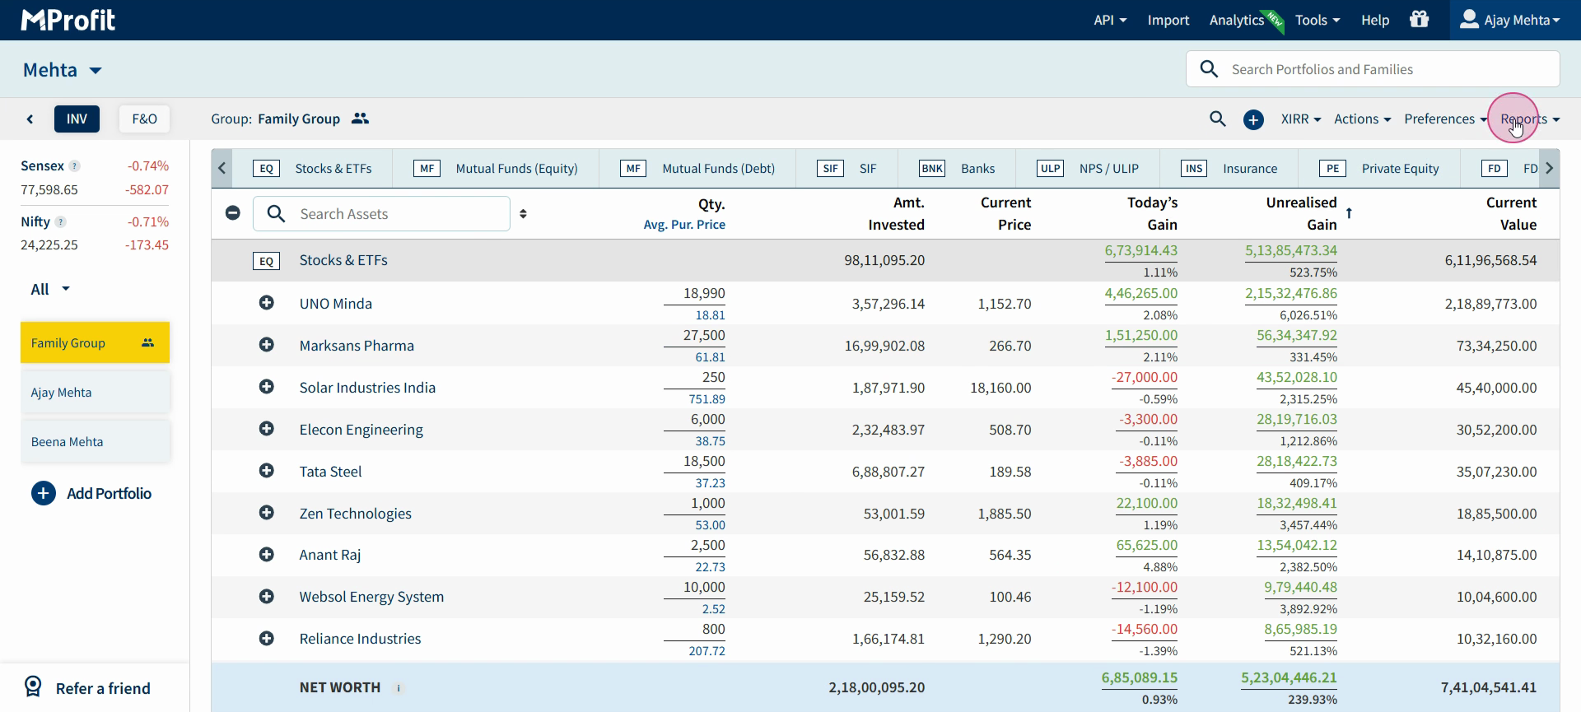Click the Unrealised Gain sort arrow

[x=1349, y=213]
